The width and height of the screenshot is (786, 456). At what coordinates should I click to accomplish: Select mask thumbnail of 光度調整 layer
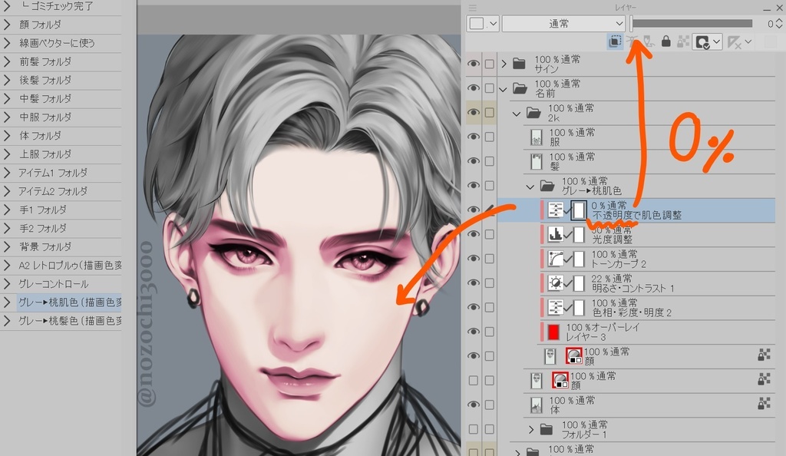pos(579,234)
